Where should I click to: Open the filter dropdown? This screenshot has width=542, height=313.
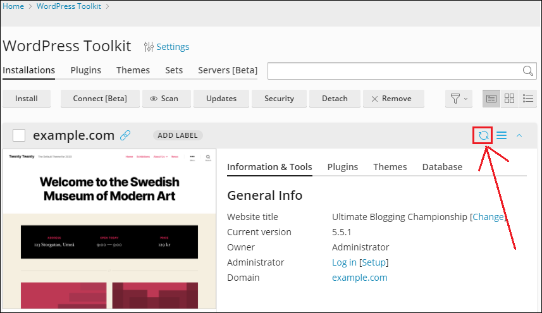coord(459,99)
